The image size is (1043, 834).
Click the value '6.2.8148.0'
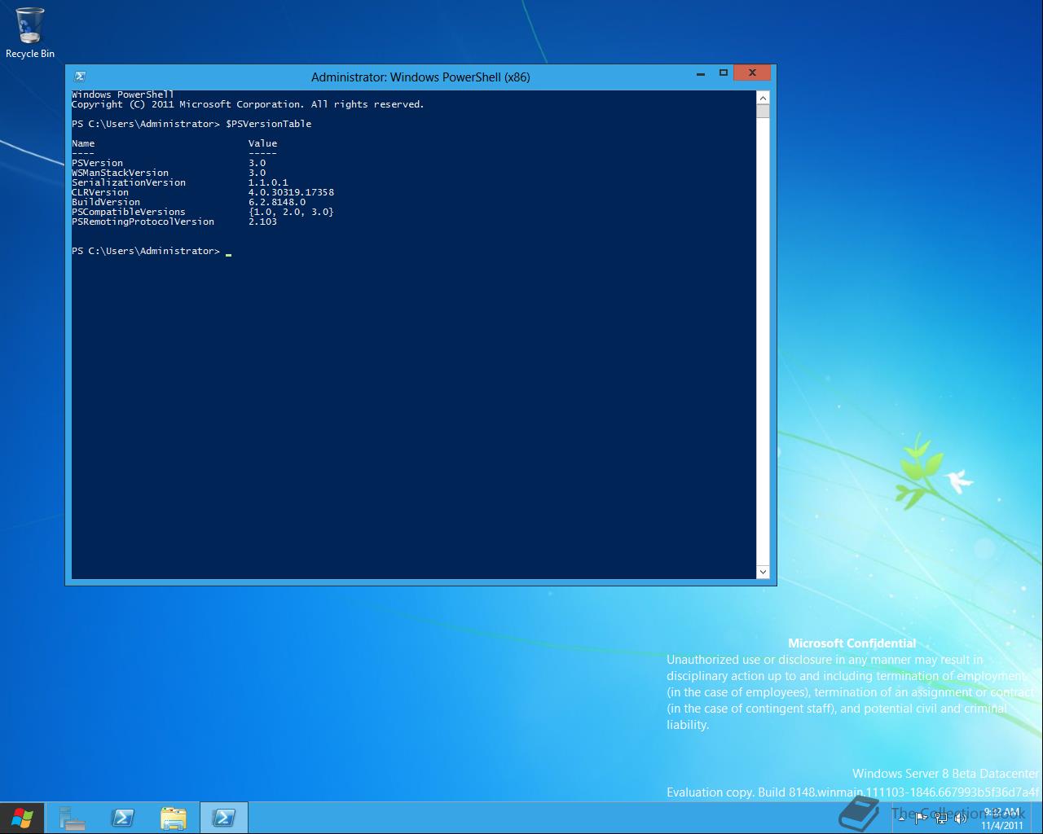pos(277,202)
